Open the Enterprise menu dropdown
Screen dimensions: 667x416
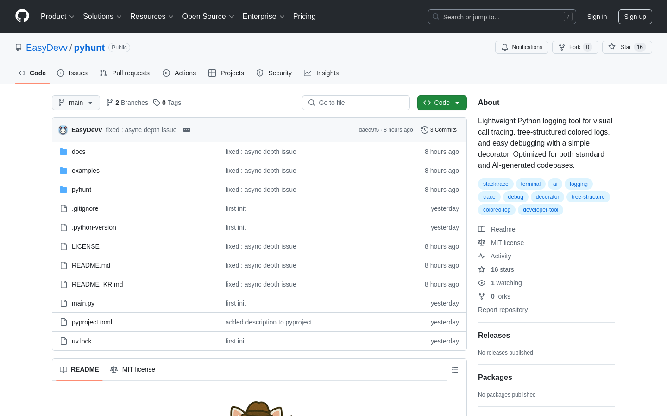click(264, 17)
